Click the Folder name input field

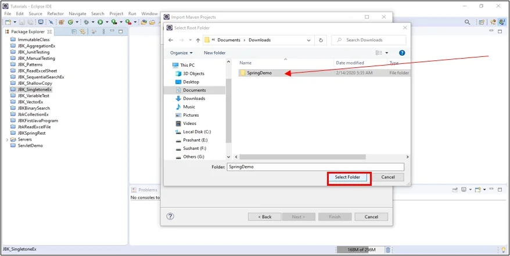(x=315, y=167)
